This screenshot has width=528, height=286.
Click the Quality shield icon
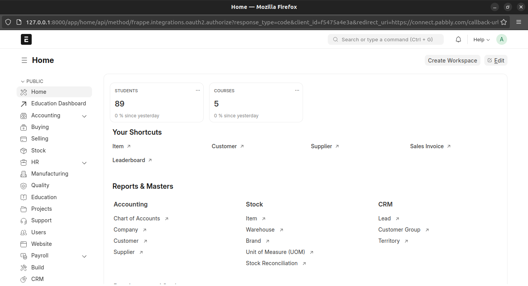[x=24, y=185]
